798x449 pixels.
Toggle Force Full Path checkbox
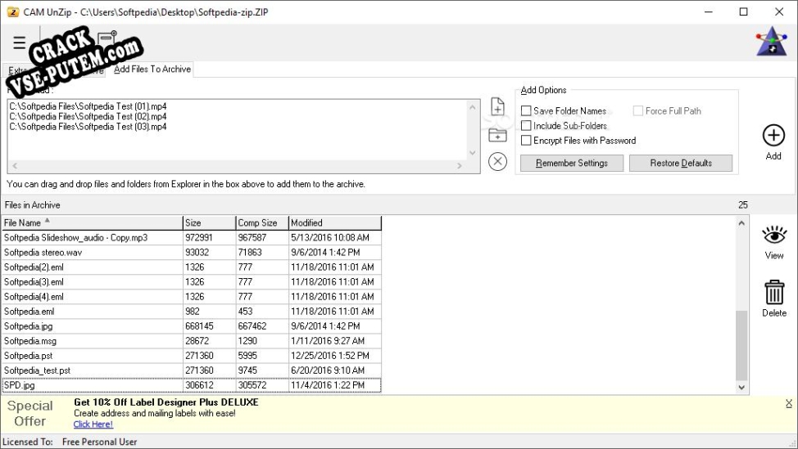(x=637, y=110)
